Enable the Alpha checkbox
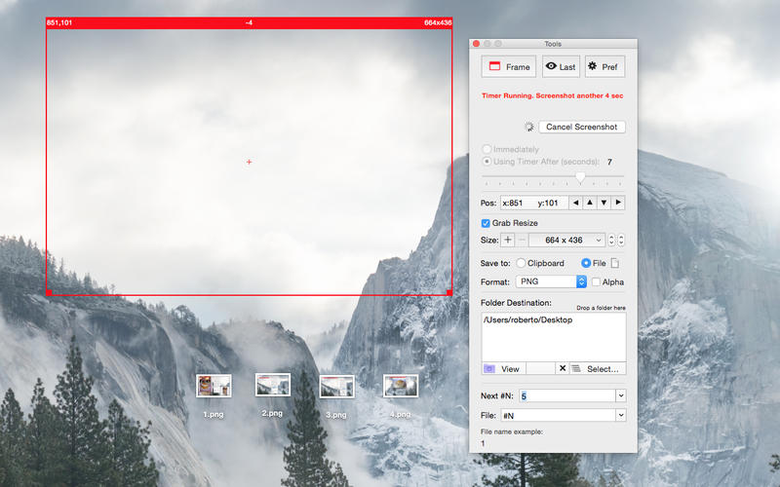780x487 pixels. pos(596,282)
